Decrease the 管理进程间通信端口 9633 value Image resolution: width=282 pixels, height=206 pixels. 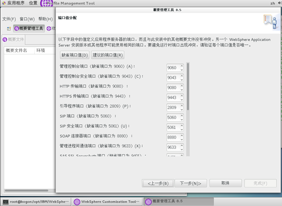[182, 149]
